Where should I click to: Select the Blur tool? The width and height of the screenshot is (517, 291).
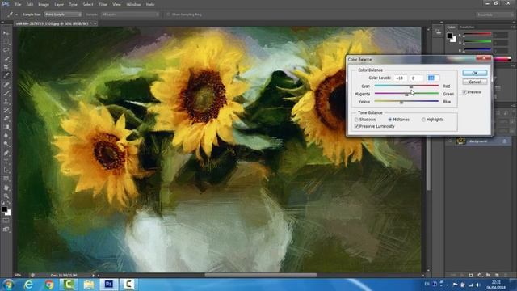click(x=6, y=136)
